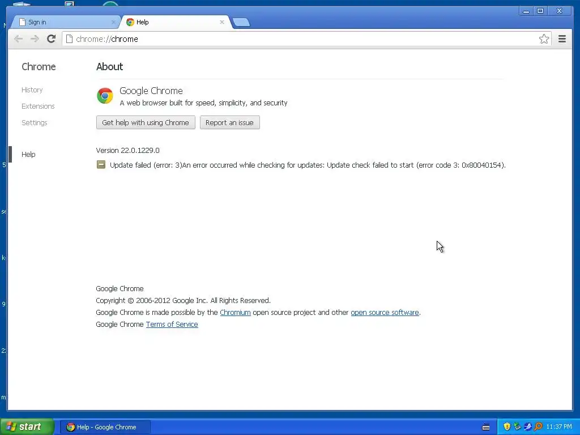Open the Windows start menu

click(x=27, y=427)
